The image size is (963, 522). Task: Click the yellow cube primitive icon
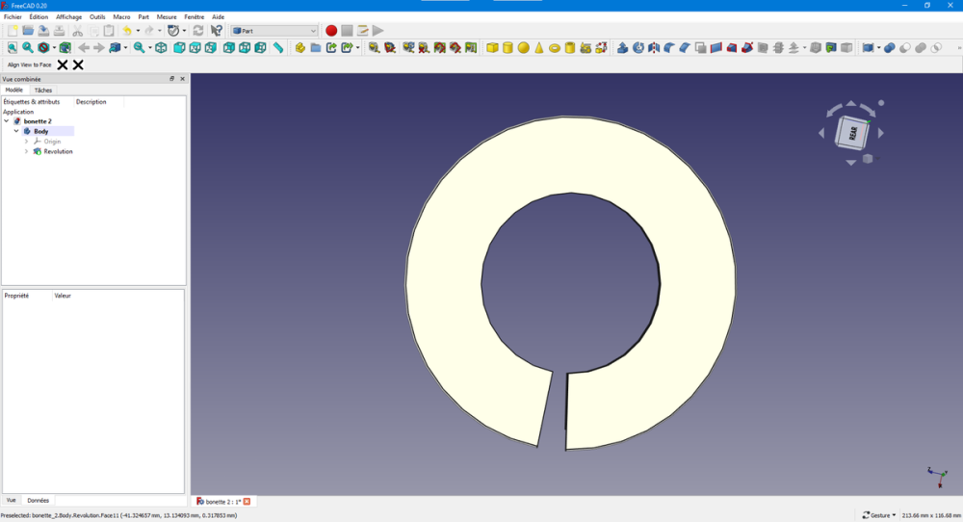[x=492, y=47]
